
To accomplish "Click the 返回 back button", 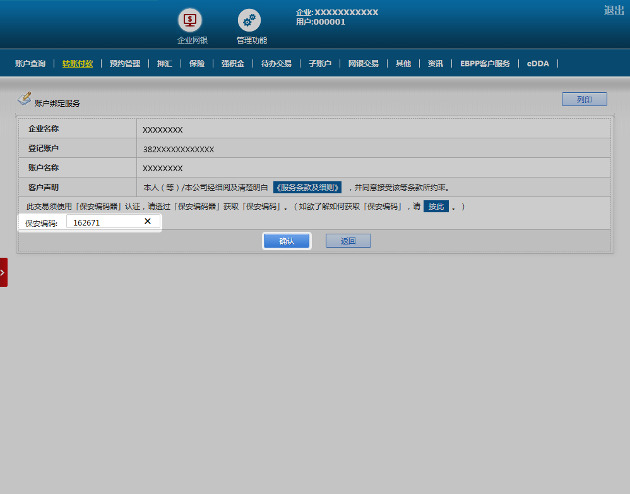I will [348, 241].
